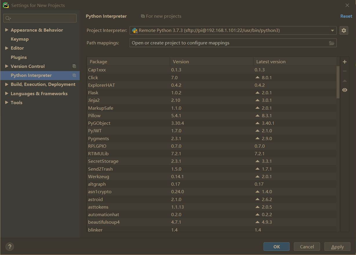Open the Project Interpreter dropdown
Viewport: 356px width, 255px height.
[x=332, y=30]
